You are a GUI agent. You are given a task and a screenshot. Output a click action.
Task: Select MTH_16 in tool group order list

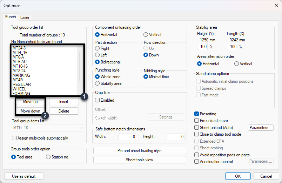tap(20, 53)
